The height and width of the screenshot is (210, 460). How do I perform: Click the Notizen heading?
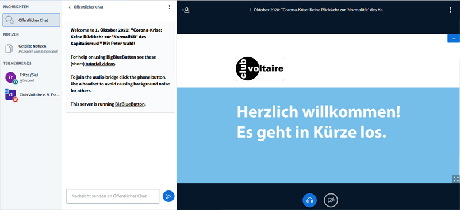pyautogui.click(x=11, y=34)
